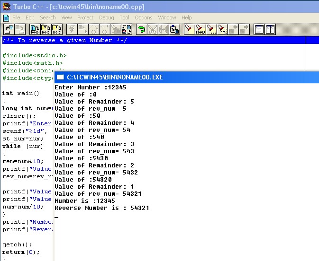The width and height of the screenshot is (319, 261).
Task: Open the Help menu
Action: pyautogui.click(x=187, y=17)
